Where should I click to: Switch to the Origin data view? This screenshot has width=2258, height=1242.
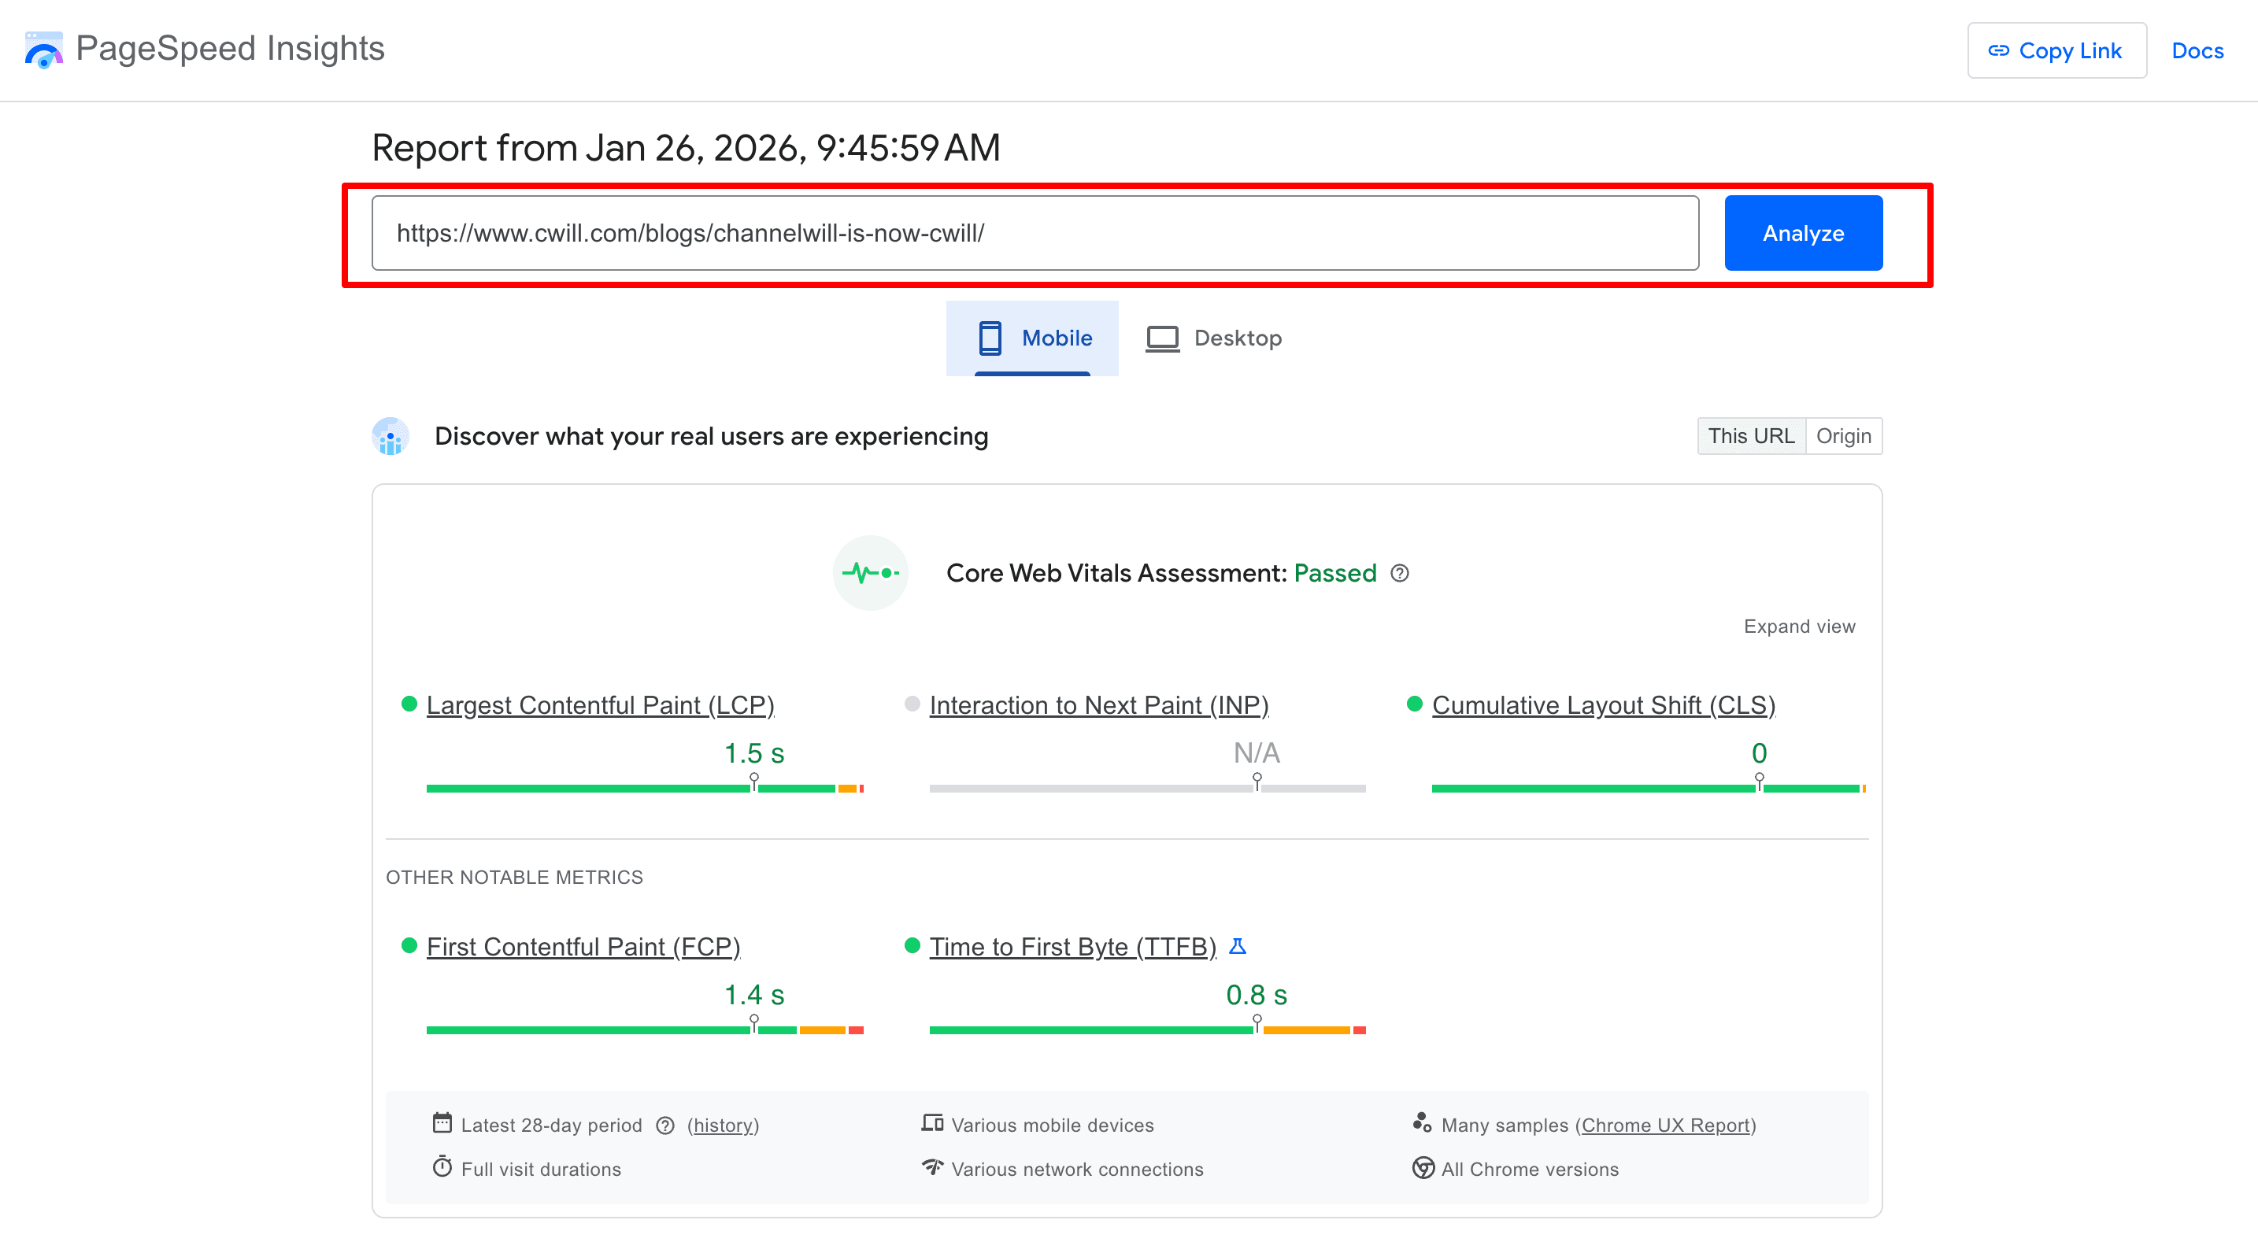(x=1842, y=437)
